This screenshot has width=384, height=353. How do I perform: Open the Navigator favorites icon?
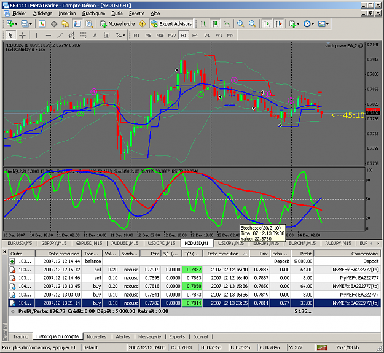coord(65,24)
